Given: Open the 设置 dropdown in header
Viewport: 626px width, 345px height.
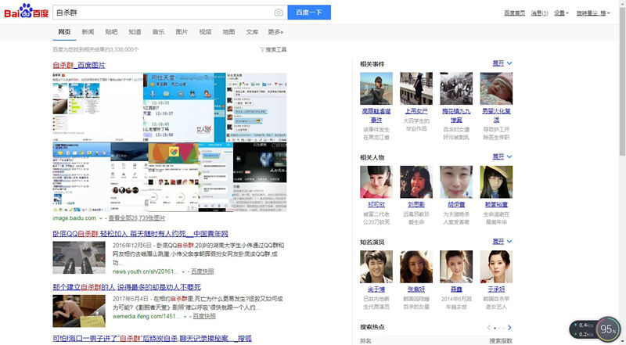Looking at the screenshot, I should [x=560, y=13].
